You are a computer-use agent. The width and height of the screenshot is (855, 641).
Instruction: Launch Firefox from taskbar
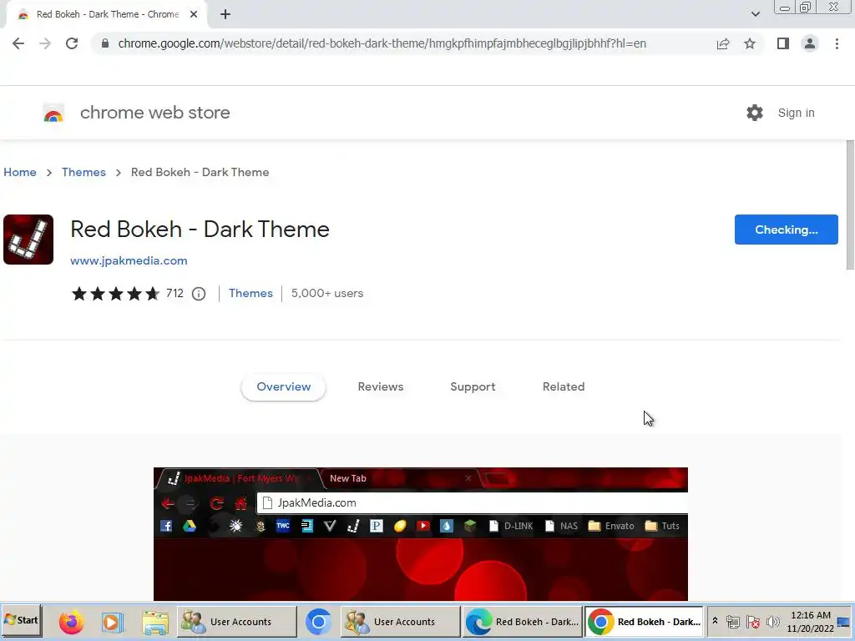(x=71, y=622)
